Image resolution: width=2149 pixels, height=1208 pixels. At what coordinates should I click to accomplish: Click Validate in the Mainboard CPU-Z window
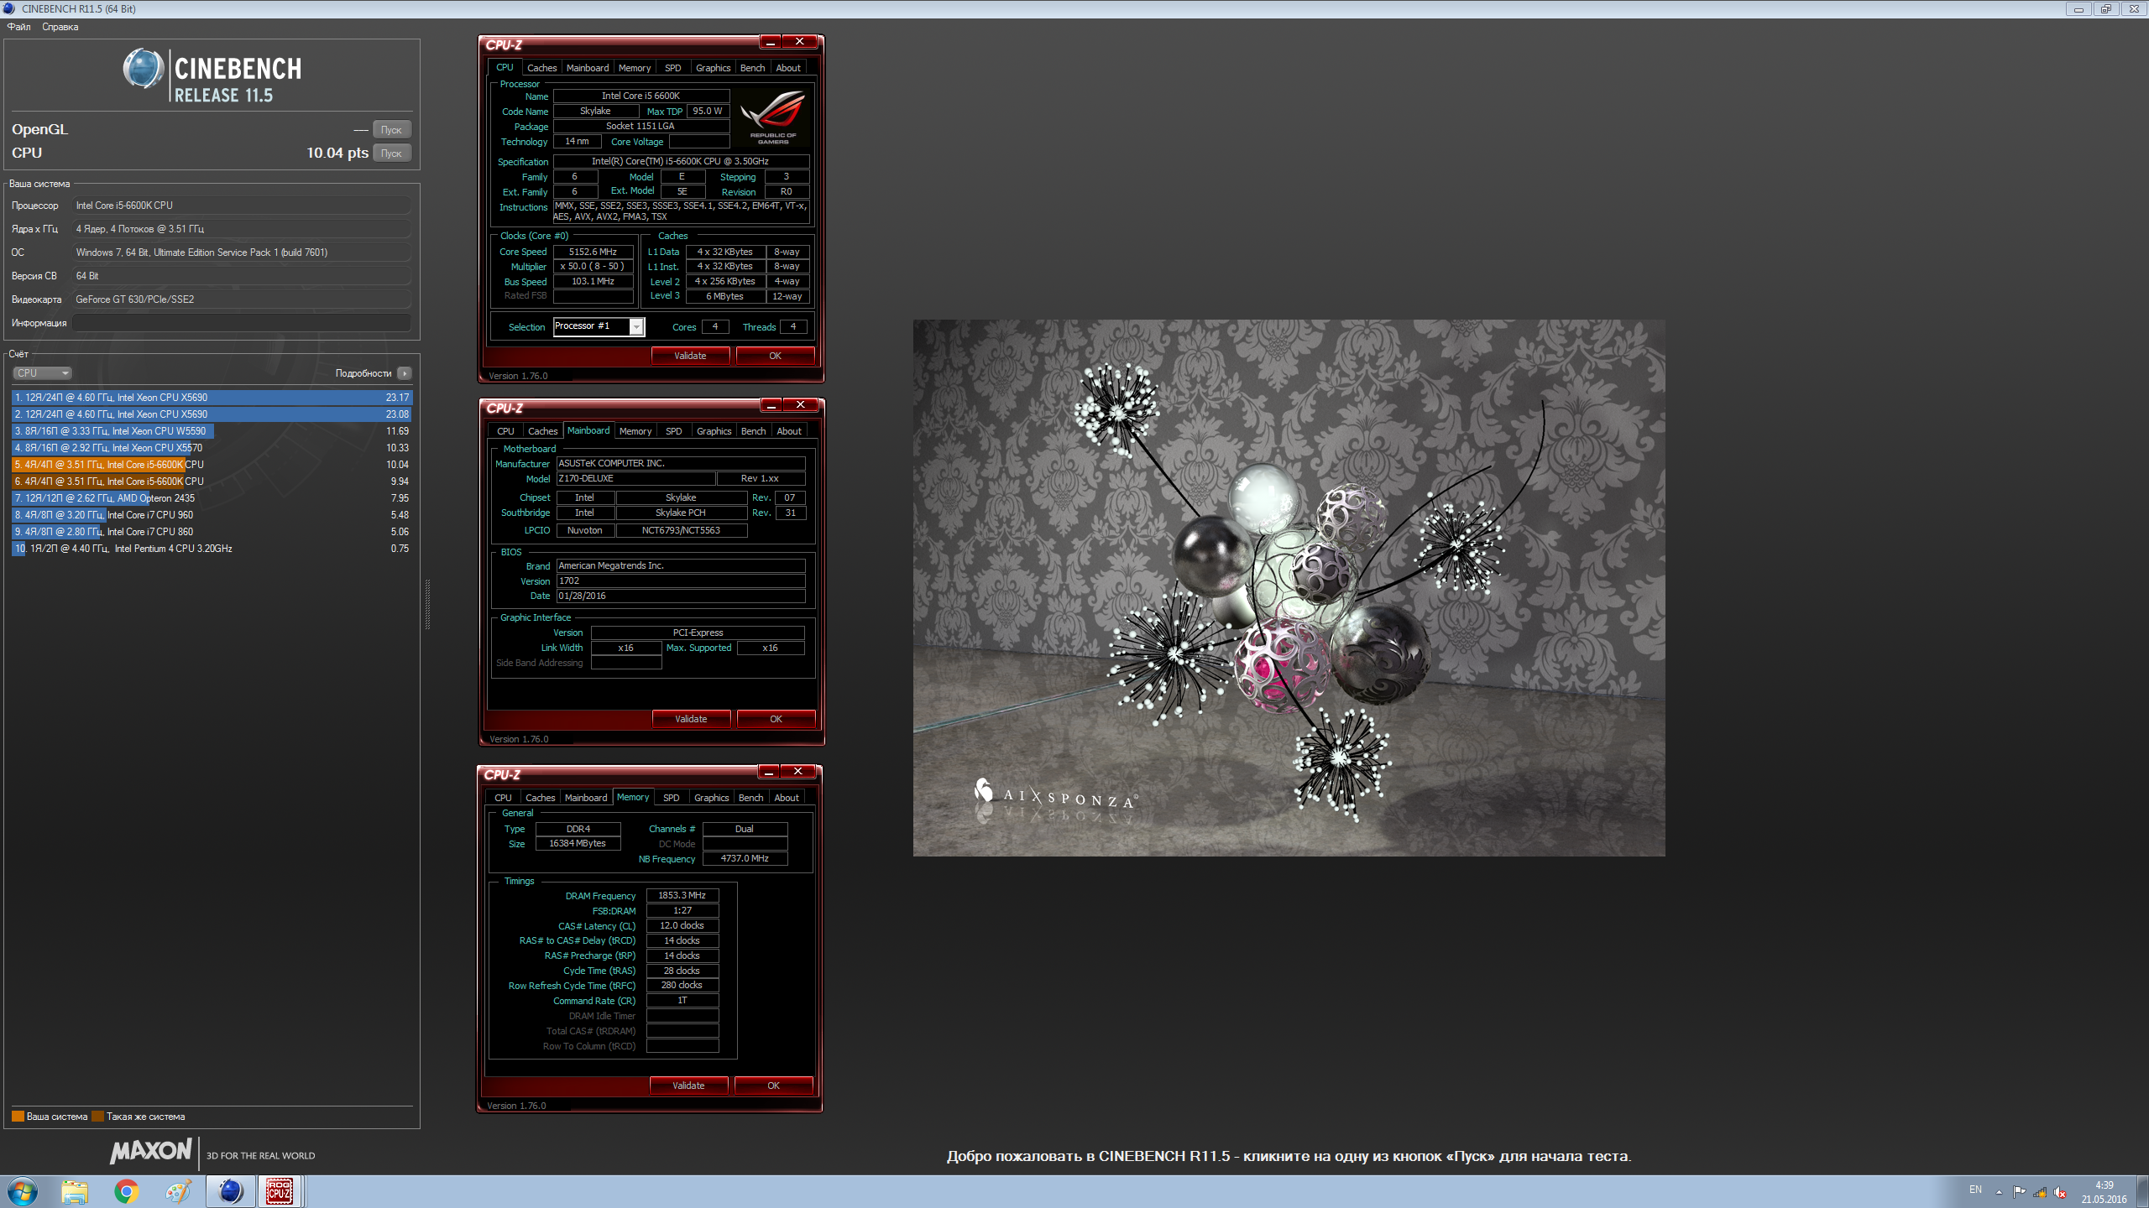click(691, 719)
